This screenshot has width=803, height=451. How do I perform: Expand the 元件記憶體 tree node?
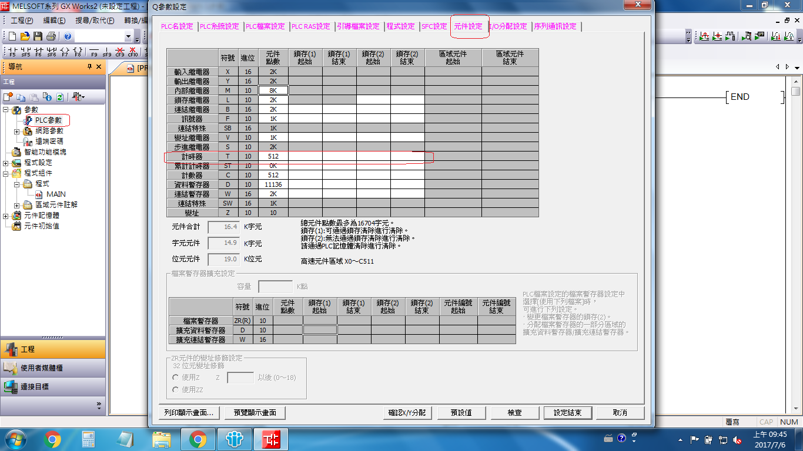coord(6,216)
